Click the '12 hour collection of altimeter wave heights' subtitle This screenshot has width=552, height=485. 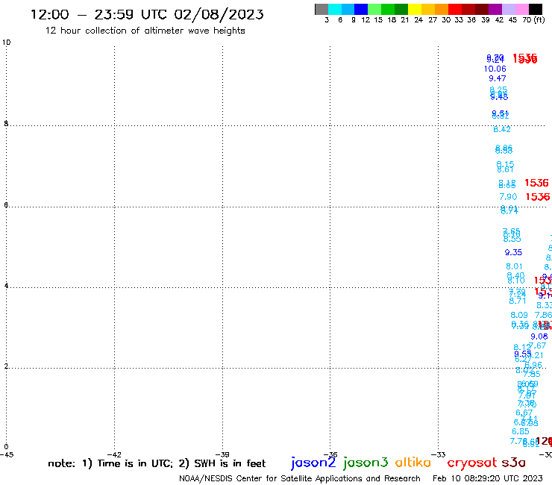[x=145, y=31]
